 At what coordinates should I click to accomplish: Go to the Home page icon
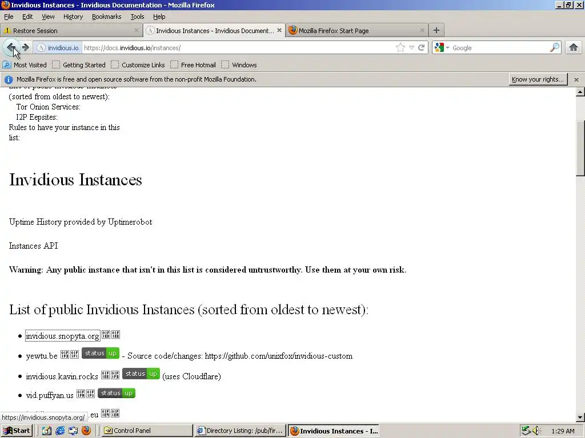(574, 47)
